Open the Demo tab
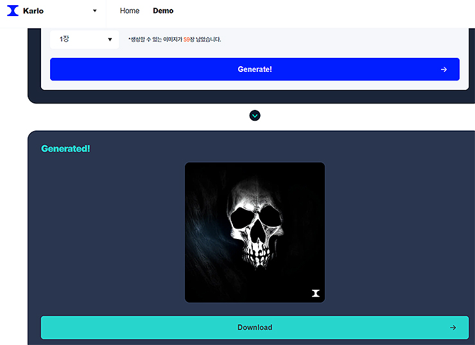The width and height of the screenshot is (475, 345). (163, 11)
